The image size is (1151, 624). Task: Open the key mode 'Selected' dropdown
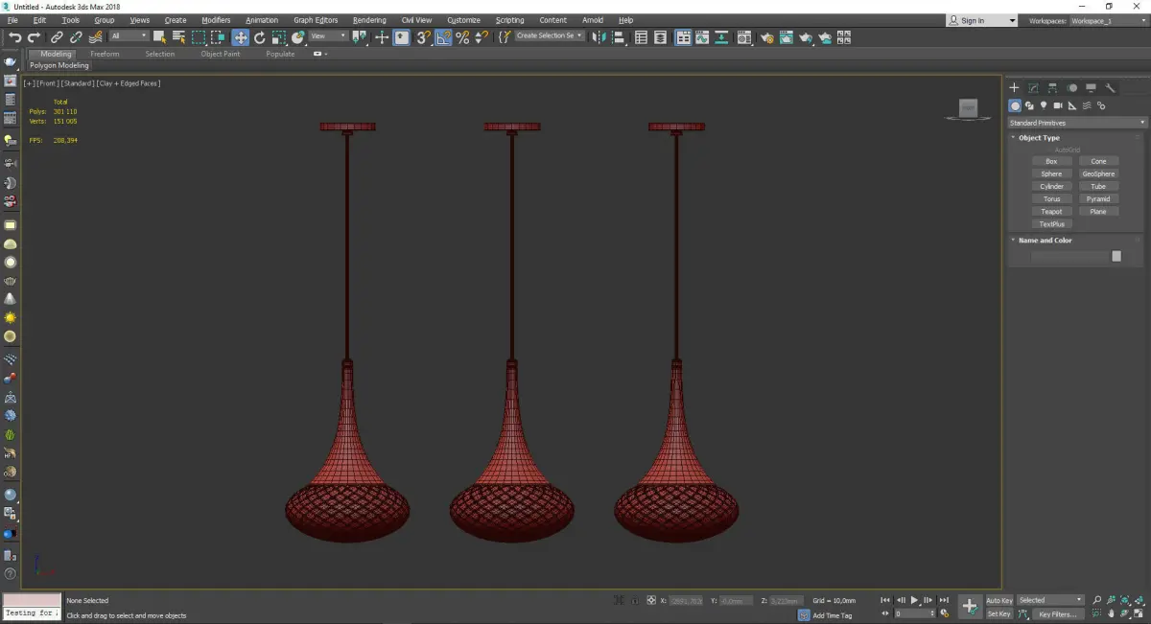tap(1050, 600)
